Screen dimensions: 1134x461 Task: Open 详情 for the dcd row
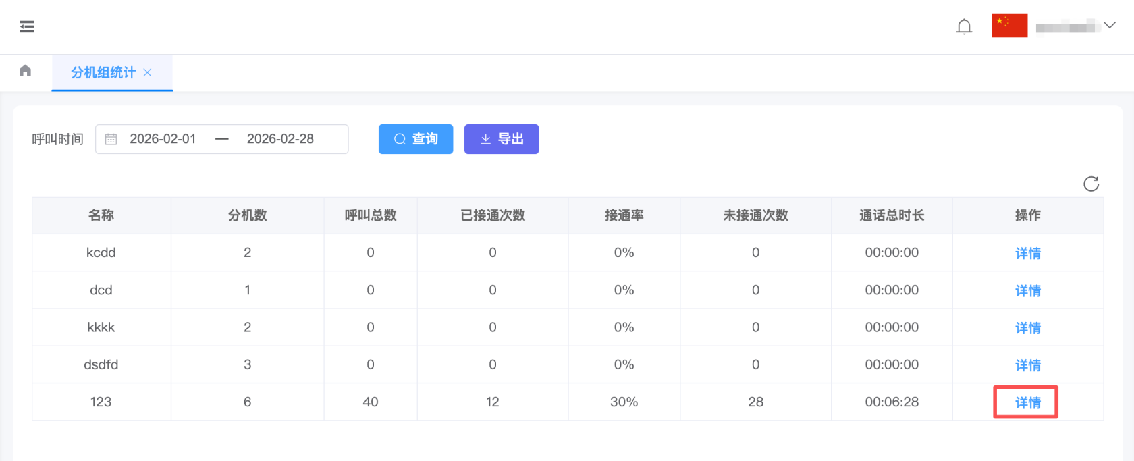coord(1027,290)
